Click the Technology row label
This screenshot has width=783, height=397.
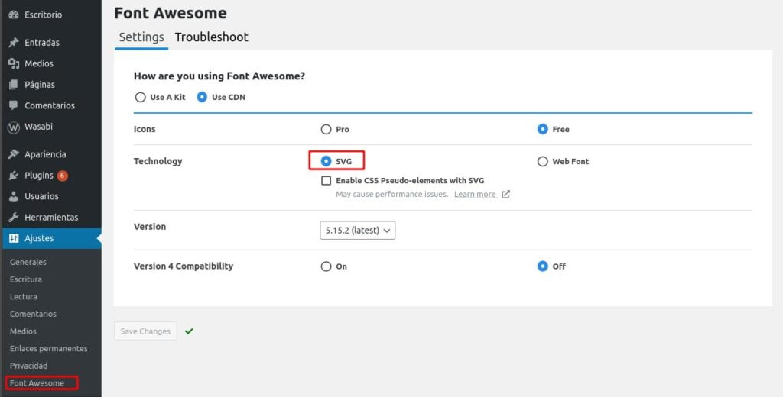(x=158, y=161)
